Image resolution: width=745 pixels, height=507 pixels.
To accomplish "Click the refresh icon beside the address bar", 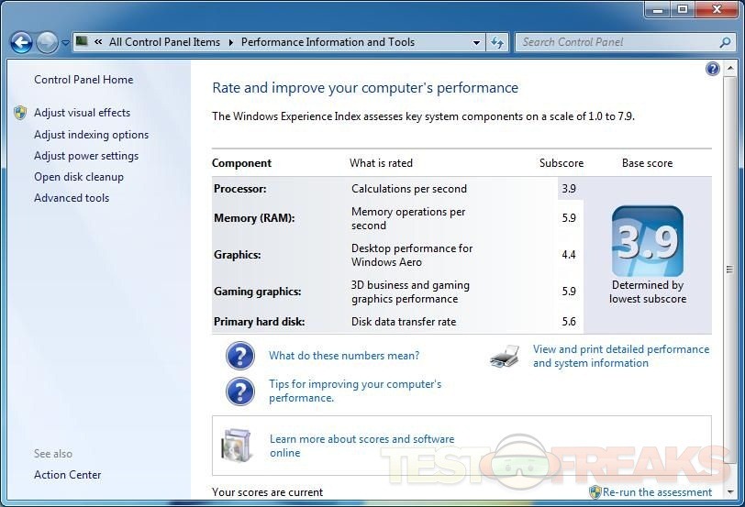I will [497, 42].
